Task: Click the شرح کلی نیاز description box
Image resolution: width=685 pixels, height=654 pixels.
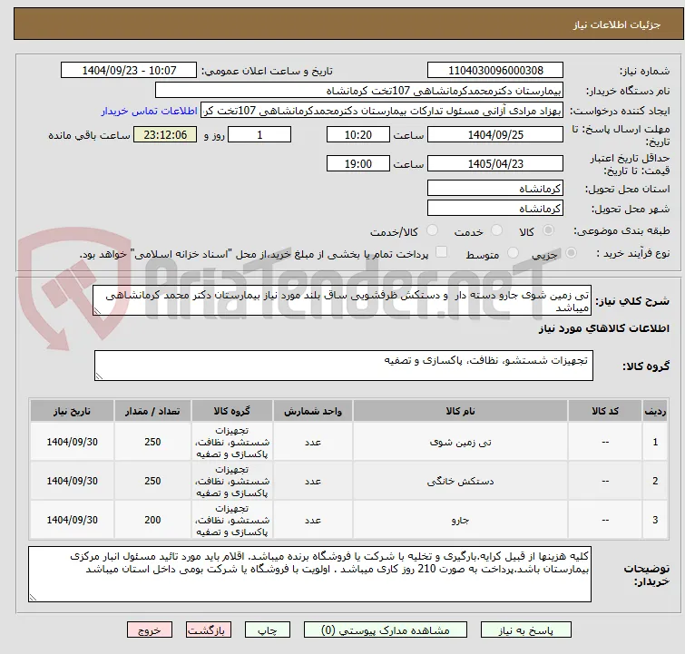Action: pos(342,300)
